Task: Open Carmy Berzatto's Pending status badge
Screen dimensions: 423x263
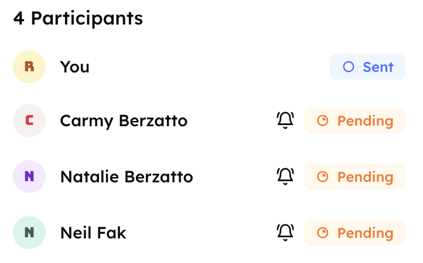Action: (354, 121)
